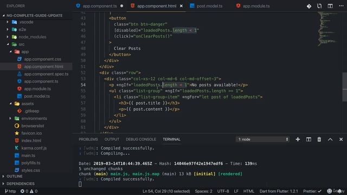The height and width of the screenshot is (195, 347).
Task: Click the http git branch indicator
Action: (10, 191)
